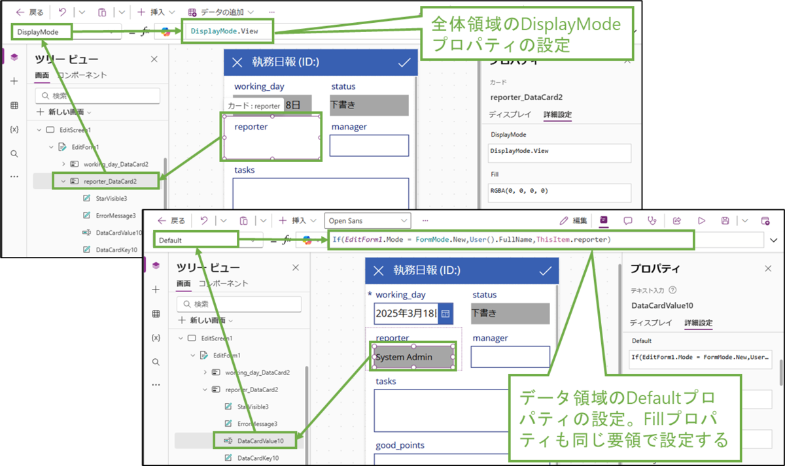The height and width of the screenshot is (466, 785).
Task: Click the insert plus icon in the front window rail
Action: [x=156, y=290]
